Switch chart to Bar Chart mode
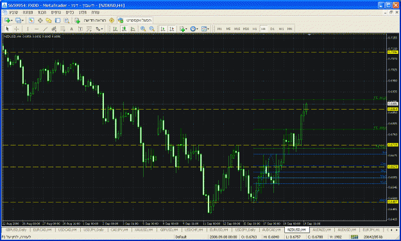Viewport: 401px width, 241px height. tap(115, 29)
